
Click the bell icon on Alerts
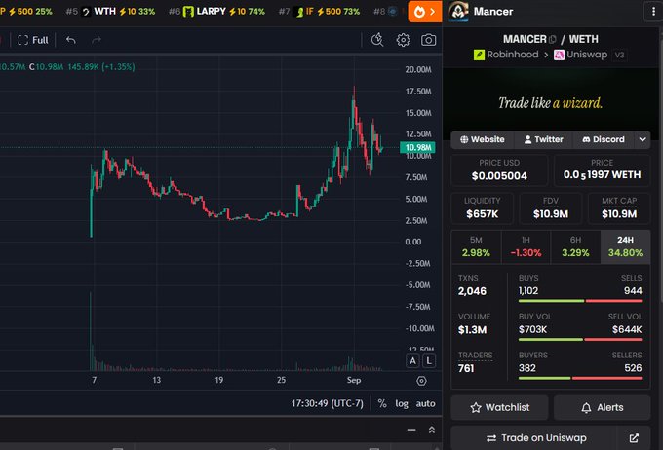(586, 408)
